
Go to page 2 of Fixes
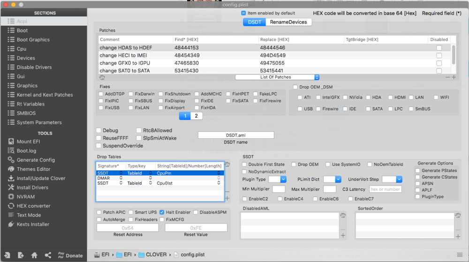tap(196, 116)
